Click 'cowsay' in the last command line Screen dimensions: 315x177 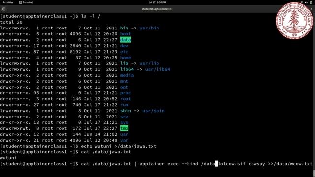pos(256,164)
